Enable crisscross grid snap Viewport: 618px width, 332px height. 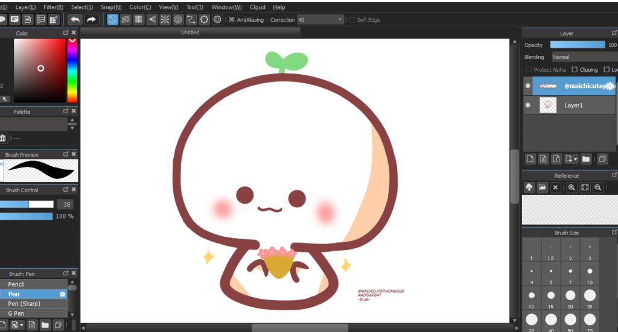tap(138, 20)
